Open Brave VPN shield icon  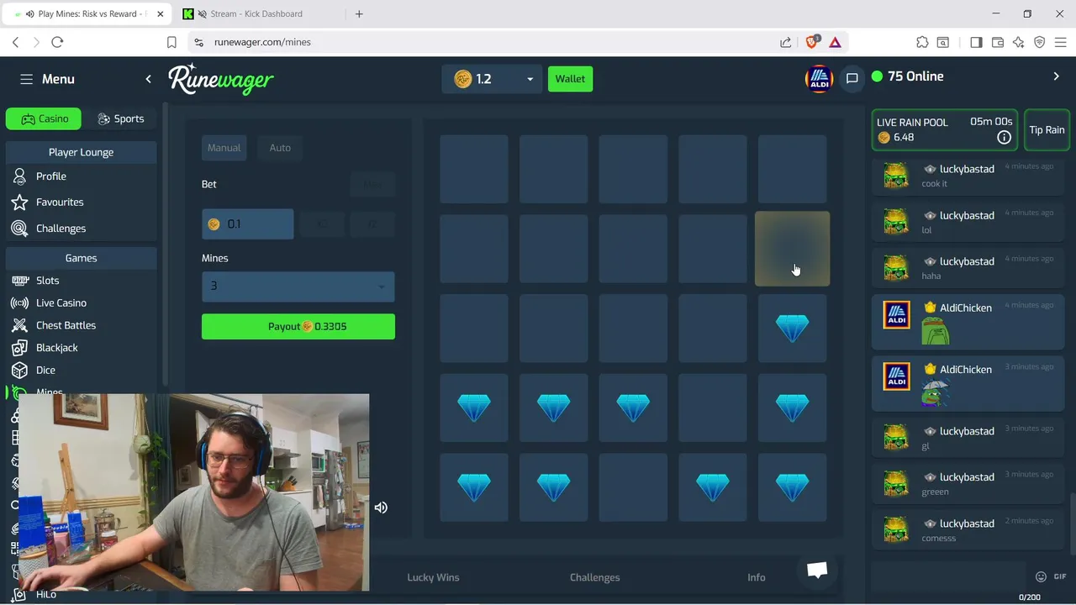(x=1040, y=42)
